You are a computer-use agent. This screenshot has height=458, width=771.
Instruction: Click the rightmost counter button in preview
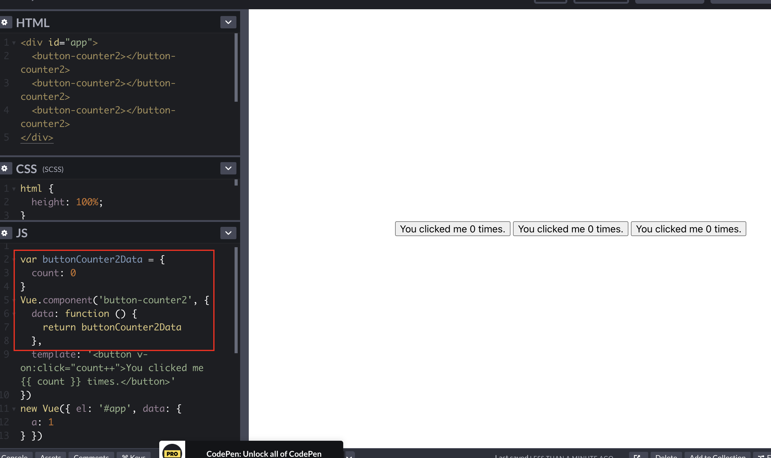tap(688, 229)
